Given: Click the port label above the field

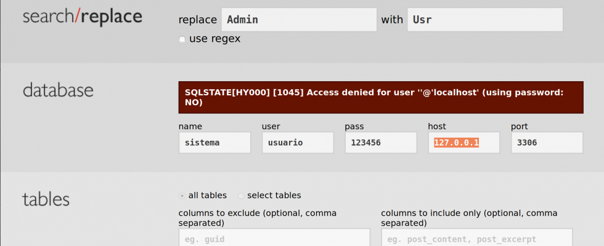Looking at the screenshot, I should click(520, 127).
